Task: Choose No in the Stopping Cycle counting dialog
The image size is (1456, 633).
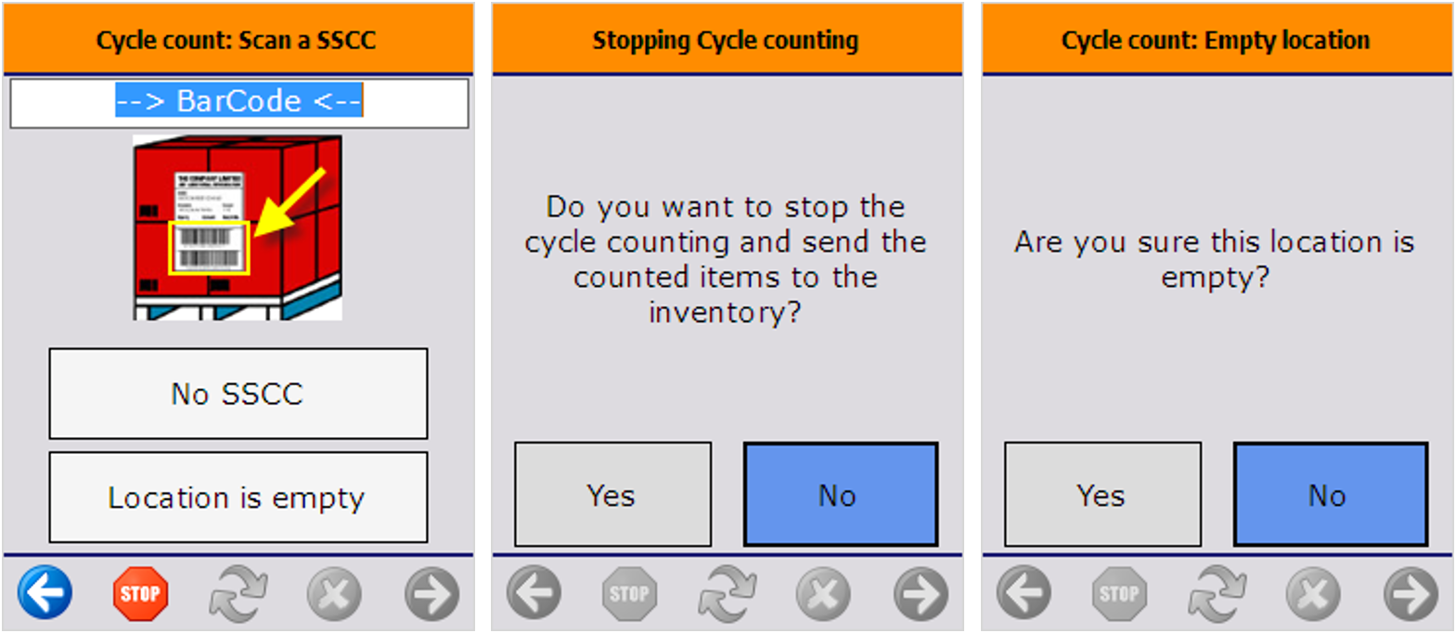Action: (x=840, y=495)
